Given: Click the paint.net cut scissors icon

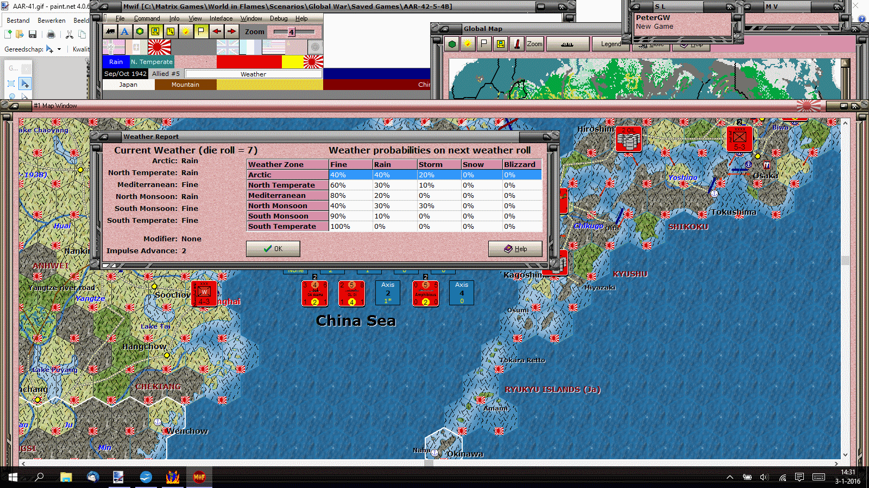Looking at the screenshot, I should point(70,34).
